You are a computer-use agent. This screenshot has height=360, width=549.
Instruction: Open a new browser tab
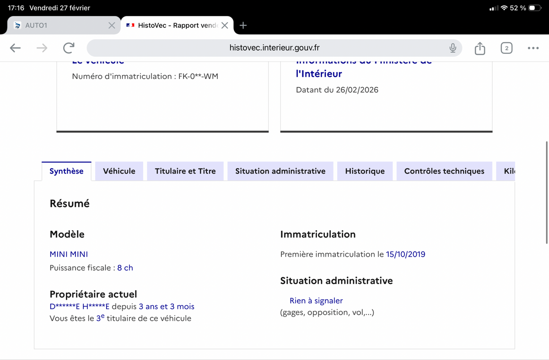pos(243,26)
